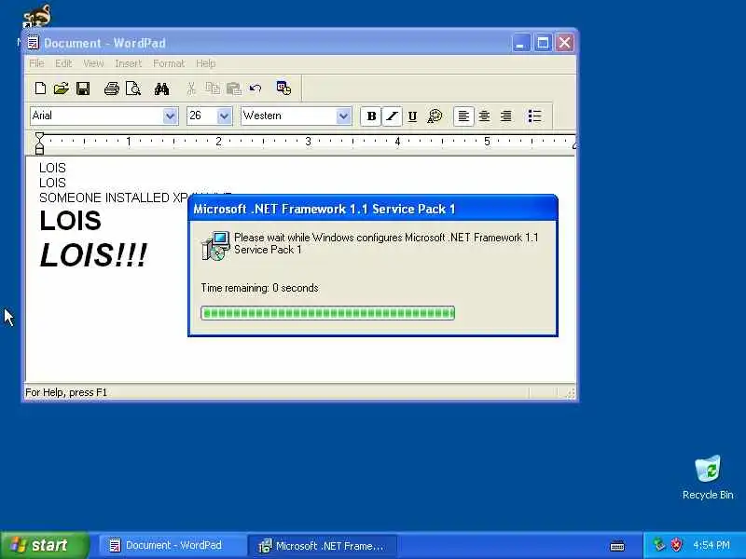Open the Recycle Bin desktop icon

pyautogui.click(x=708, y=478)
